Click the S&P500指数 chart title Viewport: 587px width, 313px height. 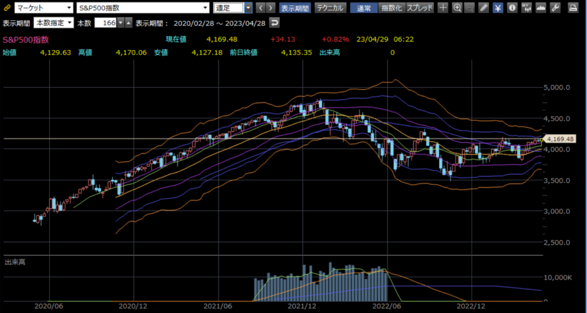click(26, 40)
